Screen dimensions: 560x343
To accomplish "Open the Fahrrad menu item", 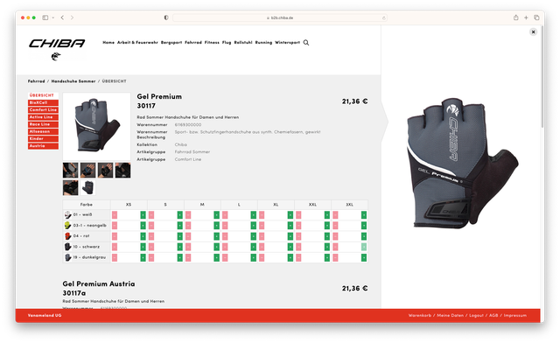I will pyautogui.click(x=193, y=43).
